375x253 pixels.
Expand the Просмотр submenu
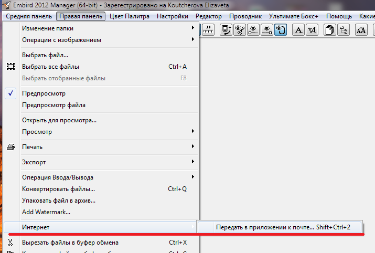[x=101, y=132]
